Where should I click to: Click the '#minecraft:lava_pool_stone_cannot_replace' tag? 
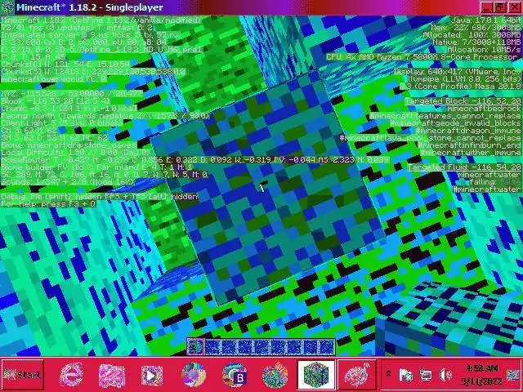430,138
